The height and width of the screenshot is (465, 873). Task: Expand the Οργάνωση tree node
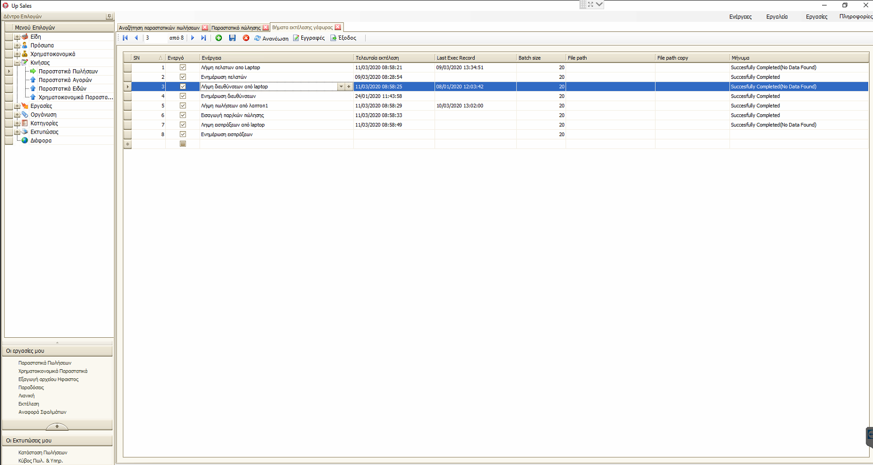point(17,115)
